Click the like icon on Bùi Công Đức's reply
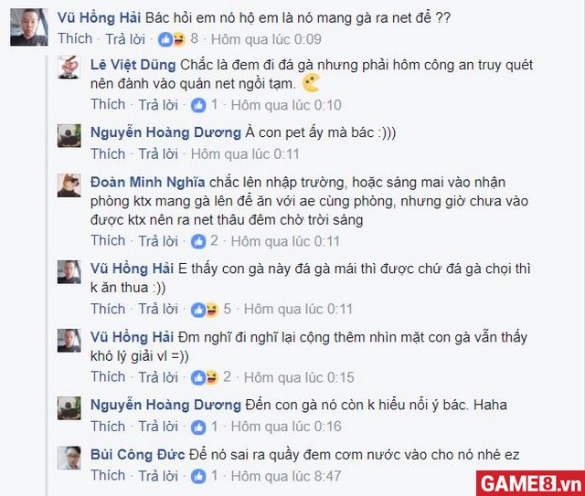Viewport: 585px width, 496px height. tap(198, 476)
